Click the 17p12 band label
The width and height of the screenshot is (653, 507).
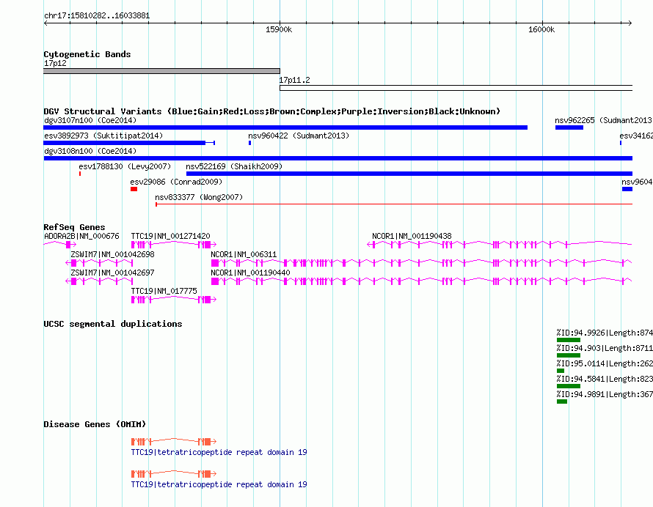[x=55, y=63]
